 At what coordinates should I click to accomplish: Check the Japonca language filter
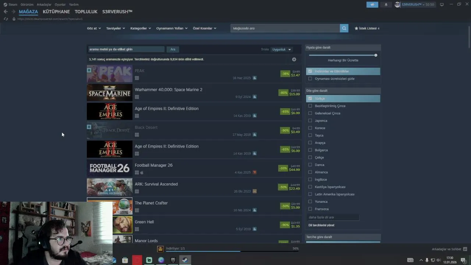[x=310, y=121]
